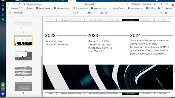Go back with the browser back arrow
The image size is (175, 98).
(9, 4)
